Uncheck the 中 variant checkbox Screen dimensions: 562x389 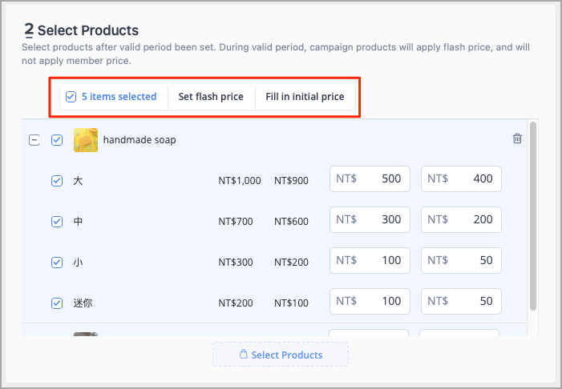(57, 222)
